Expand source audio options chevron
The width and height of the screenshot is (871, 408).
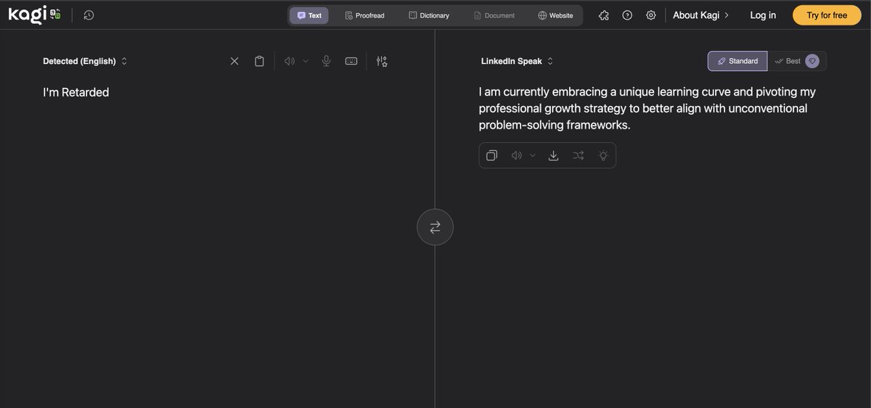[x=306, y=61]
